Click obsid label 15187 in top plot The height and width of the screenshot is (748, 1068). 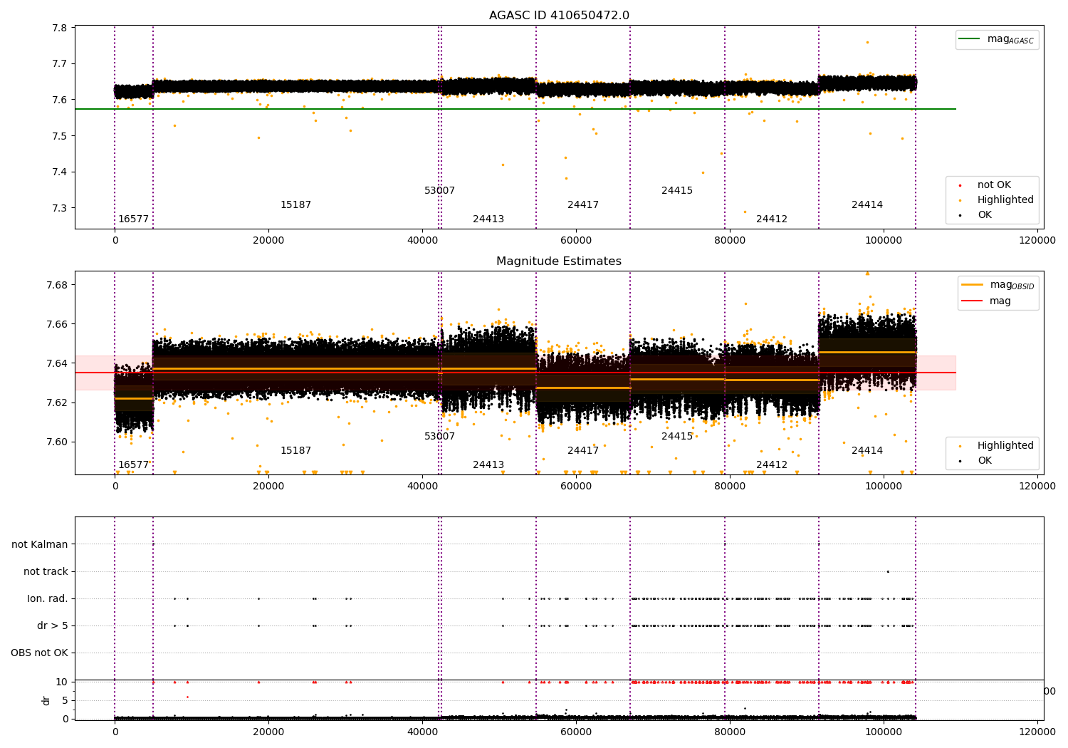tap(295, 205)
